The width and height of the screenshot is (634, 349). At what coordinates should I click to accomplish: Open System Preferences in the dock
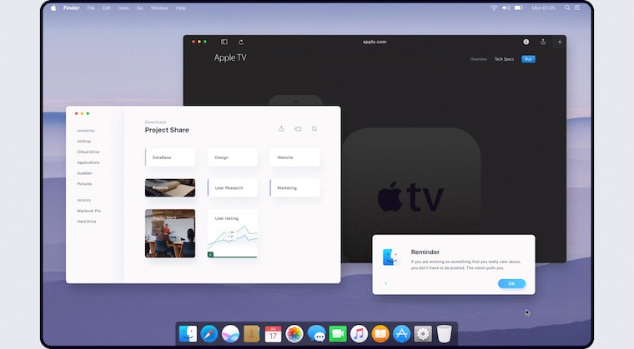tap(423, 334)
